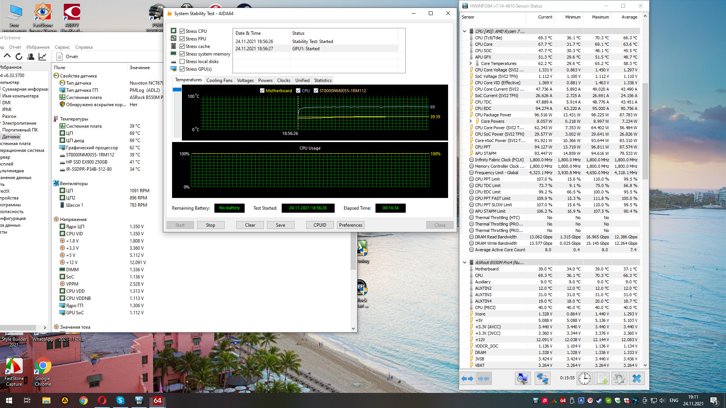Click HWiNFO network computers icon
This screenshot has height=408, width=726.
click(542, 378)
